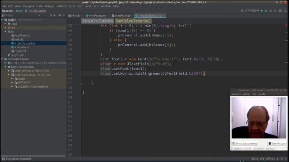This screenshot has width=289, height=162.
Task: Click collapse-all icon in Project panel header
Action: pos(55,16)
